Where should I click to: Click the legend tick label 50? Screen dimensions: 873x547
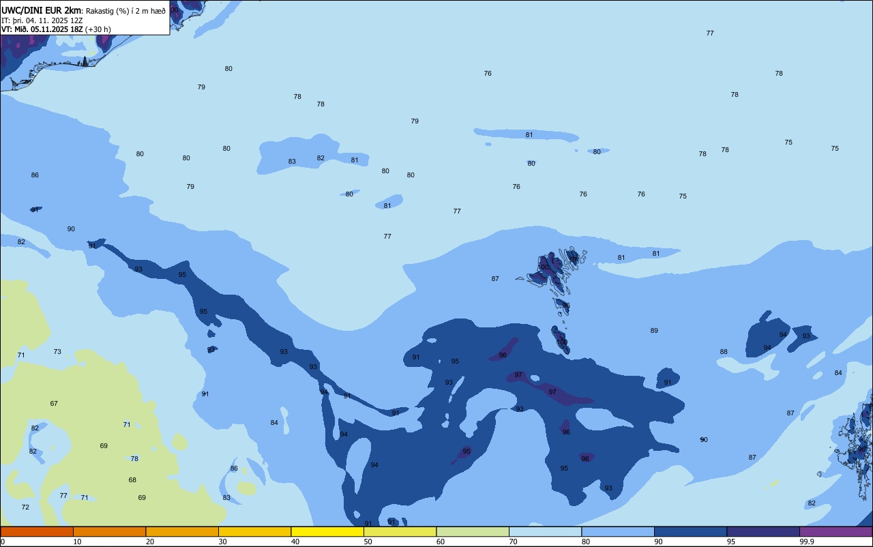coord(368,542)
